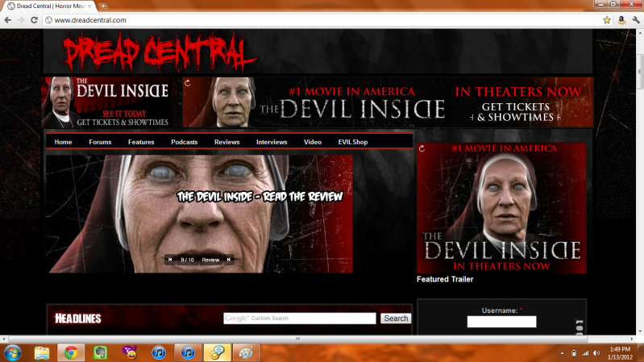Open the Amazon extension icon

621,19
